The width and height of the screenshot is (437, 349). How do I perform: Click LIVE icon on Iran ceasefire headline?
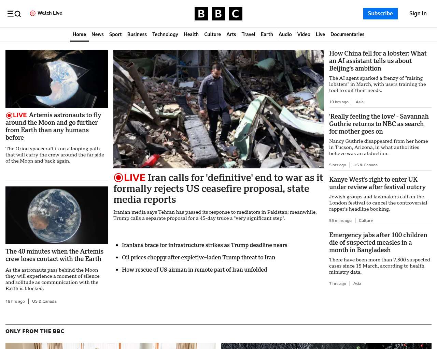[x=118, y=178]
